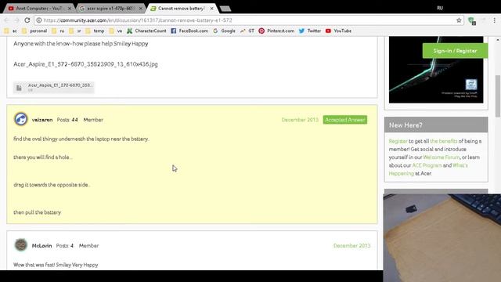Open the personal bookmarks folder
Screen dimensions: 501x282
34,31
